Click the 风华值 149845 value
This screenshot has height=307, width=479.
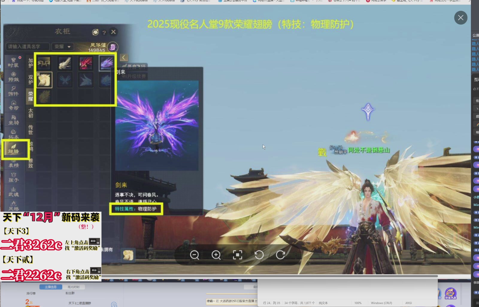[x=98, y=47]
